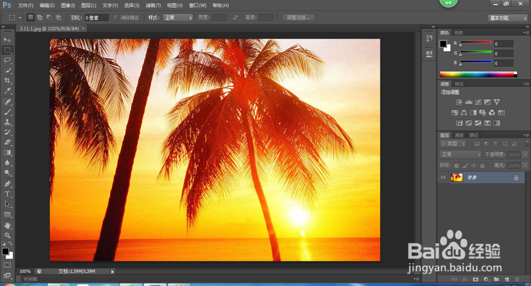This screenshot has width=531, height=286.
Task: Click the R red color slider
Action: [476, 42]
